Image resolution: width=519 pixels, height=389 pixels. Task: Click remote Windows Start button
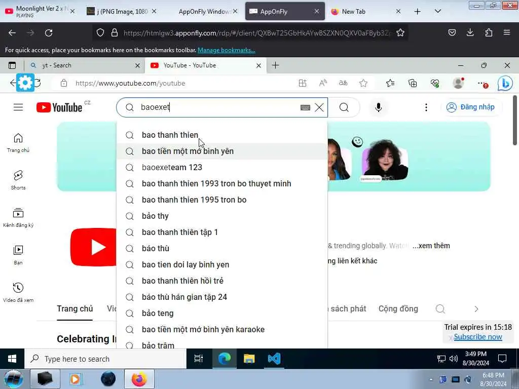point(12,359)
